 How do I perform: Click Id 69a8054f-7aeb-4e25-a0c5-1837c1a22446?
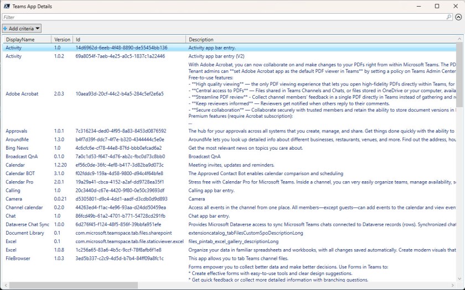120,56
